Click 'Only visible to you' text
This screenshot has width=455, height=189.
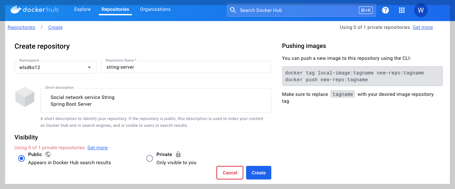pyautogui.click(x=176, y=162)
